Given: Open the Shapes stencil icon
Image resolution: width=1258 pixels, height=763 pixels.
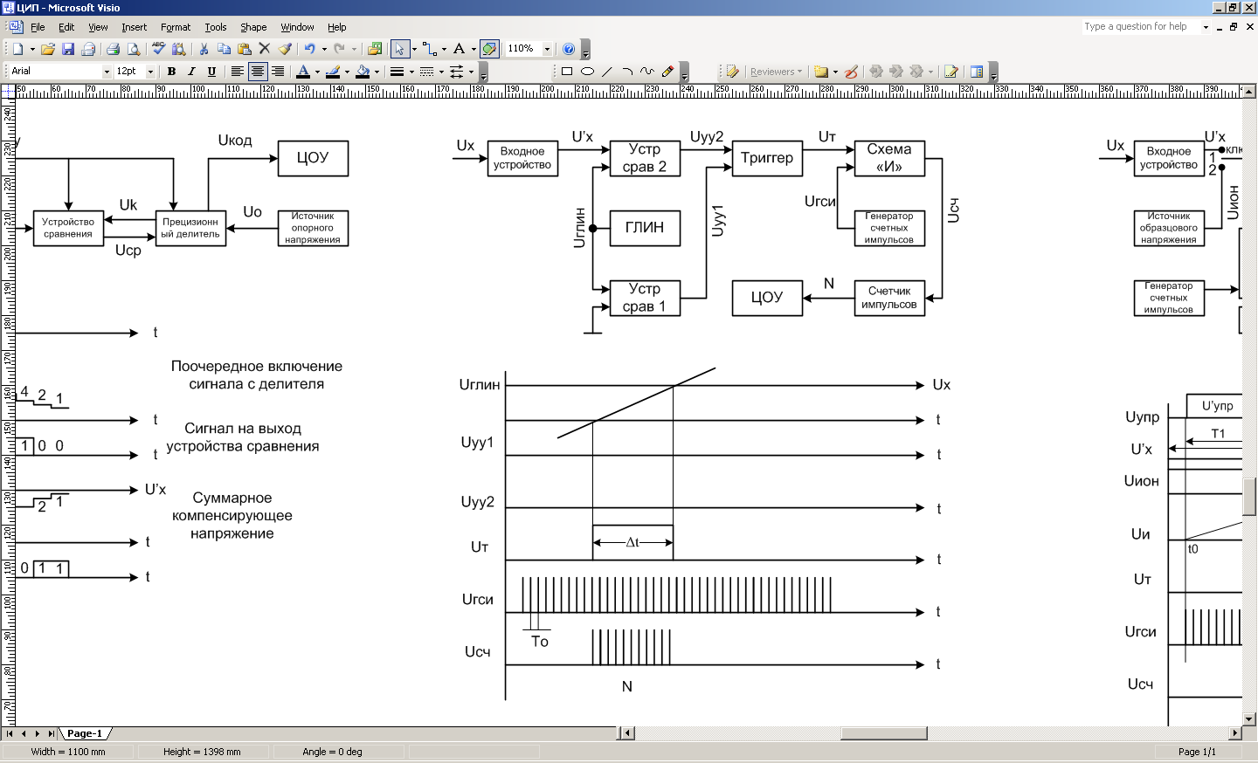Looking at the screenshot, I should point(375,49).
